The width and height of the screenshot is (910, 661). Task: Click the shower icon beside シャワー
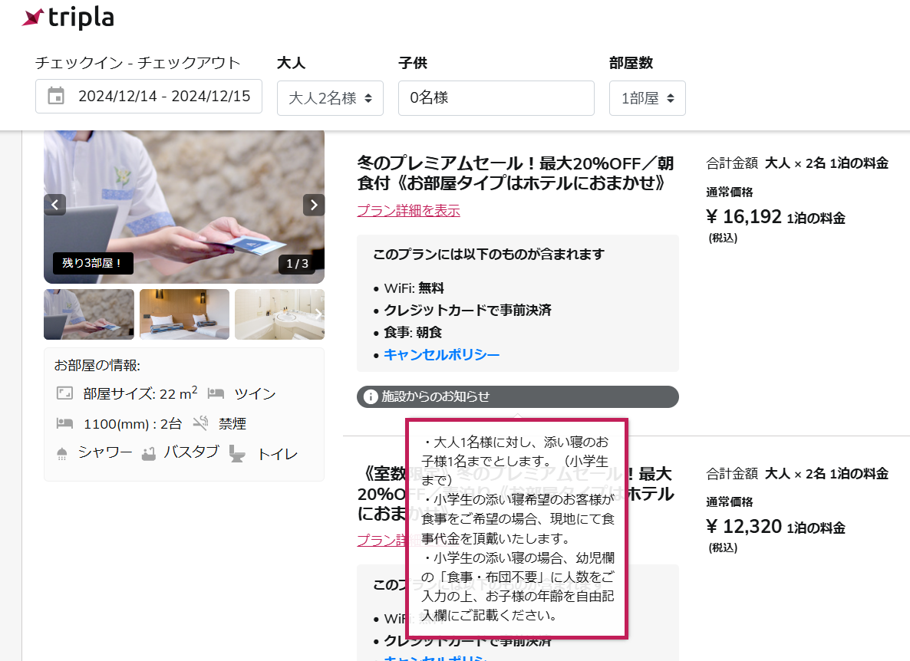click(62, 453)
